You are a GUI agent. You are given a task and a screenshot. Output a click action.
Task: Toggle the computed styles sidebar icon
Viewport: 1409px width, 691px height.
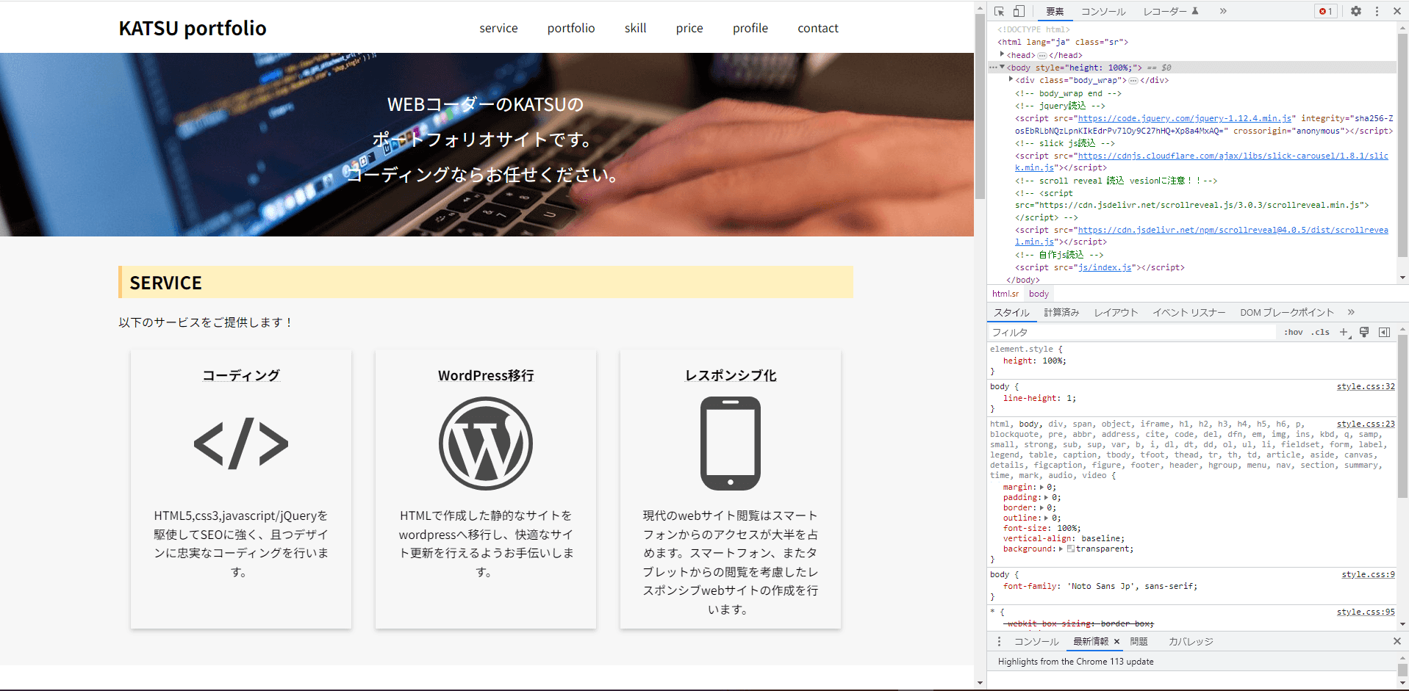tap(1385, 332)
